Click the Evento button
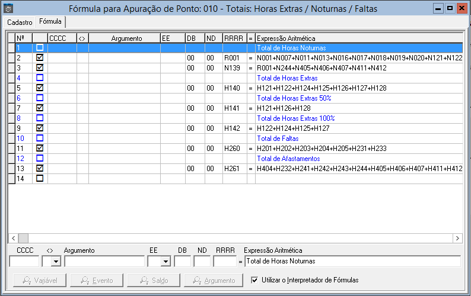The width and height of the screenshot is (471, 296). (96, 280)
